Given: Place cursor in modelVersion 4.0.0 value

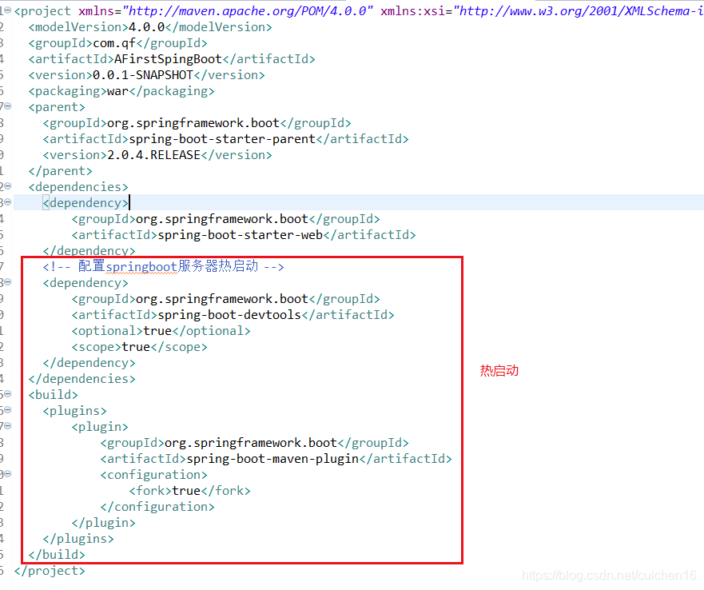Looking at the screenshot, I should (x=147, y=27).
